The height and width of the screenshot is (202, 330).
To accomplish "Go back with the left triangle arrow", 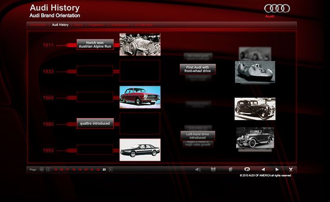I will [263, 169].
